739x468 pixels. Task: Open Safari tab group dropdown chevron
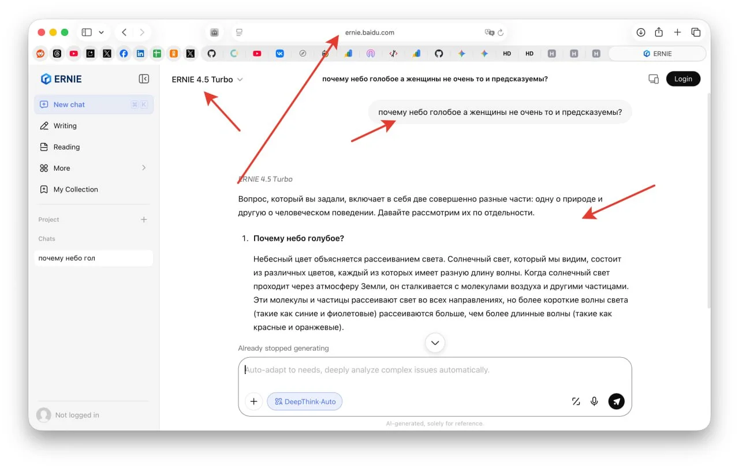pos(102,32)
